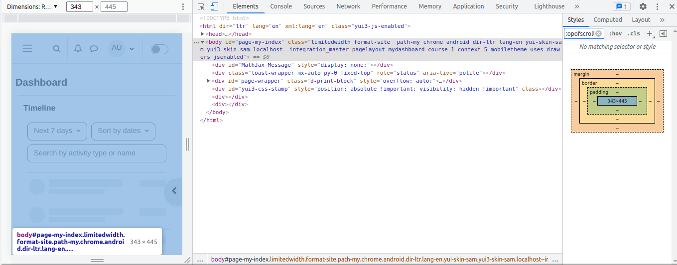The width and height of the screenshot is (677, 265).
Task: Click the AU user avatar
Action: [x=117, y=48]
